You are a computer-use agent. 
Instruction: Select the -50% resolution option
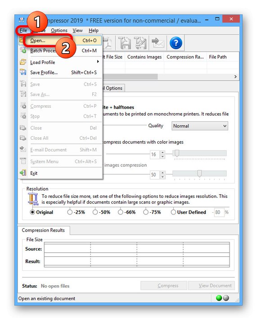tap(95, 212)
